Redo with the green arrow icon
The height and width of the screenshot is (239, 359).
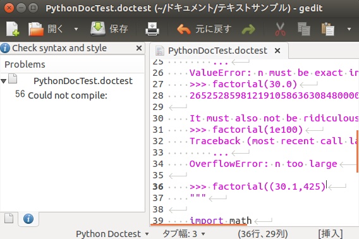[248, 29]
